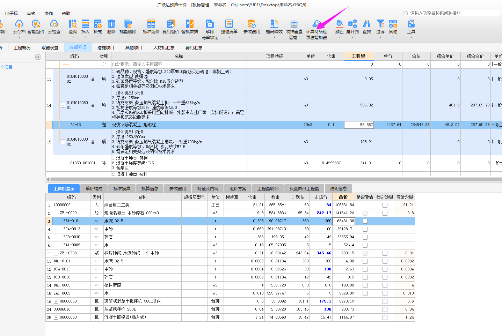Click 计算商品砼泵送增加费 icon
This screenshot has height=336, width=502.
pos(317,24)
